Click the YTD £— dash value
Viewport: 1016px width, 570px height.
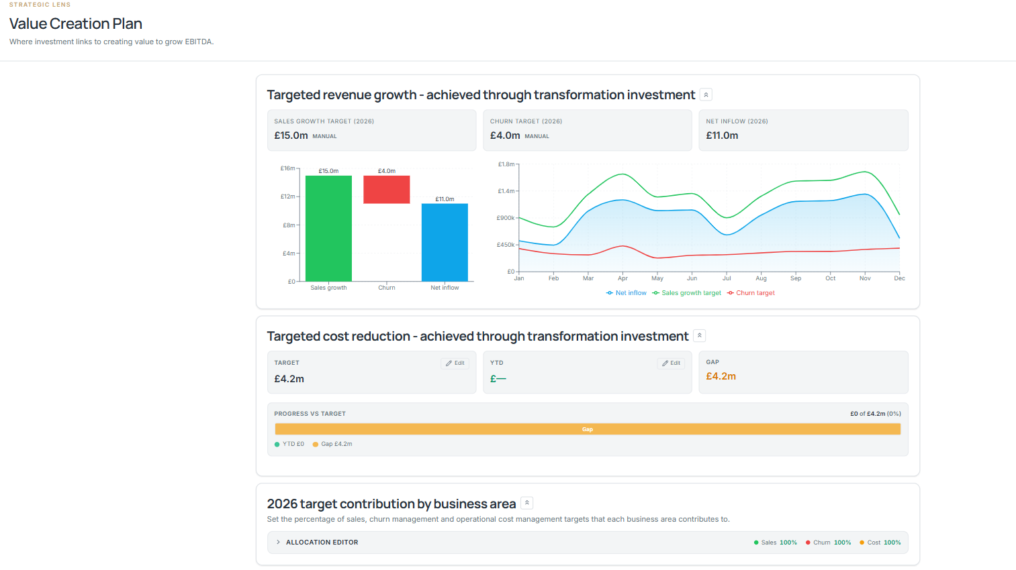point(498,379)
